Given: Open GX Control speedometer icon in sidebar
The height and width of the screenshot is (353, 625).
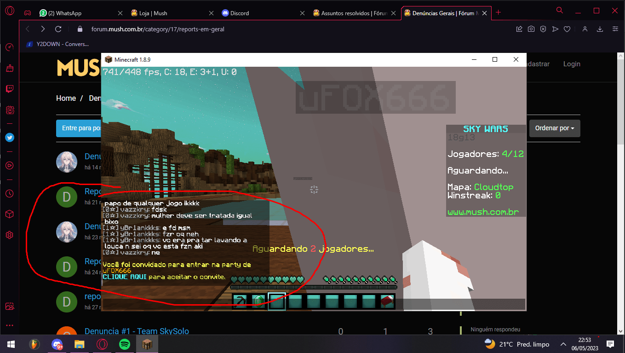Looking at the screenshot, I should (x=9, y=47).
